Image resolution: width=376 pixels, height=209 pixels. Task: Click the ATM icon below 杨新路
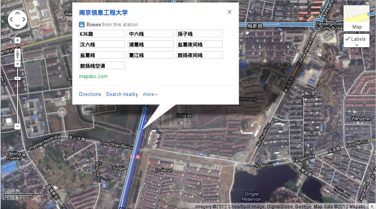(280, 30)
